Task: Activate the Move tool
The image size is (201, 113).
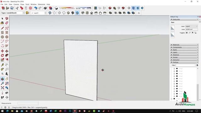Action: pos(2,51)
